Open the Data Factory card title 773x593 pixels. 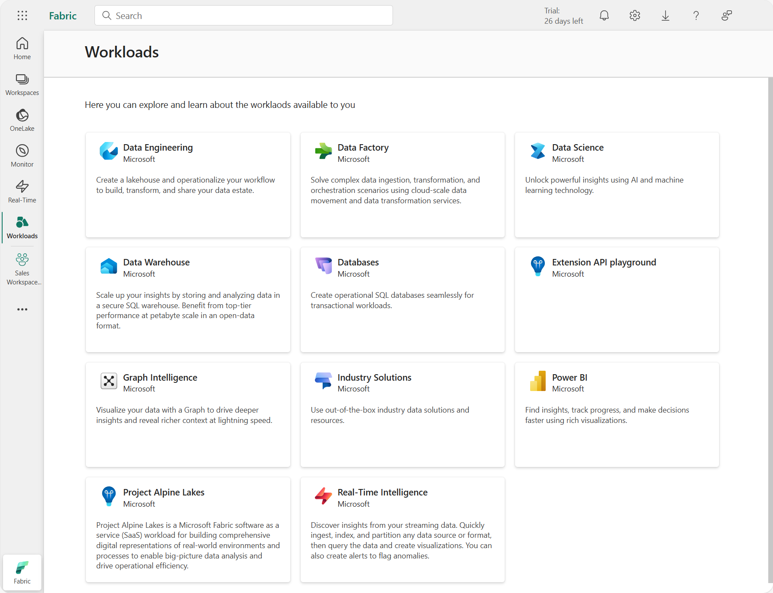[363, 148]
